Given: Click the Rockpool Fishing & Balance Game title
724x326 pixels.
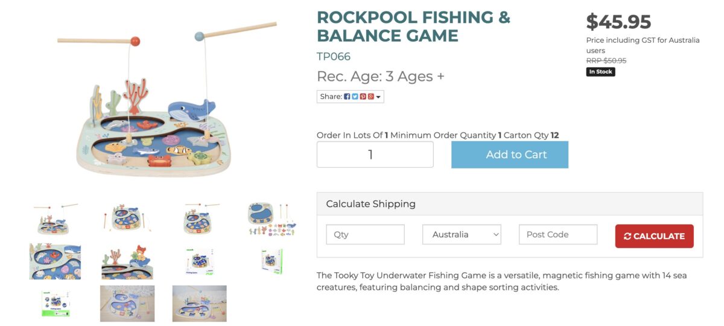Looking at the screenshot, I should pyautogui.click(x=413, y=27).
